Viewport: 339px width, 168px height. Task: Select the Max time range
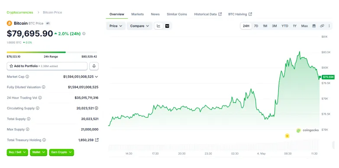click(x=304, y=26)
